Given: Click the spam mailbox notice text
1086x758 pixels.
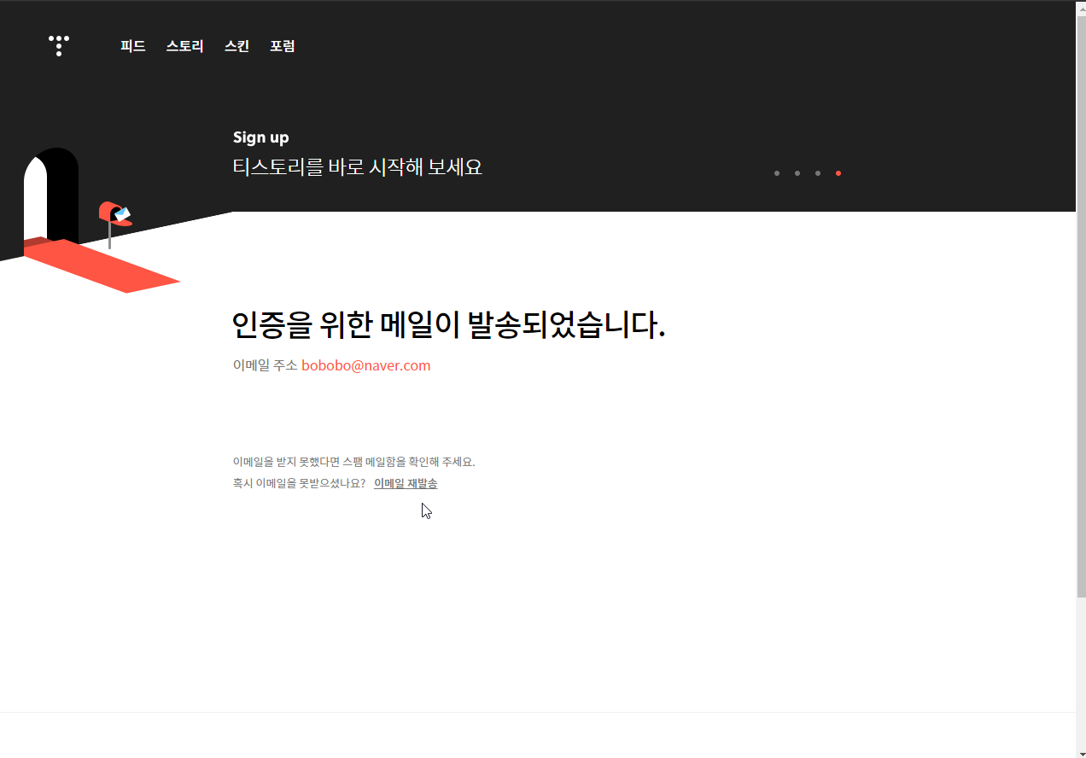Looking at the screenshot, I should [x=354, y=462].
